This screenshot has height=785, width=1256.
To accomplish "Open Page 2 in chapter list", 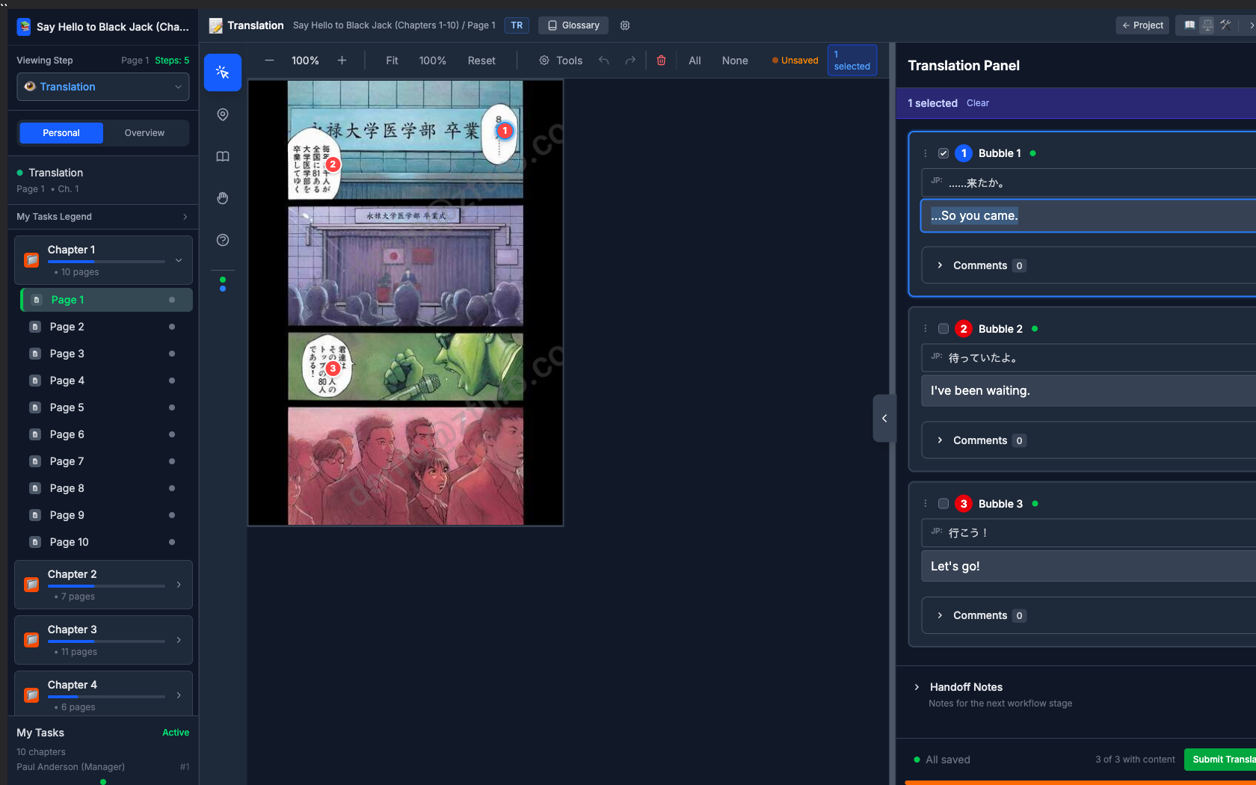I will 106,327.
